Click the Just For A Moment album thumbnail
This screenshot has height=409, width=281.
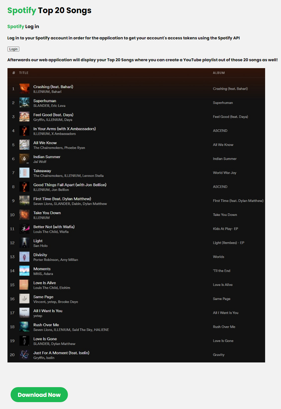point(24,355)
